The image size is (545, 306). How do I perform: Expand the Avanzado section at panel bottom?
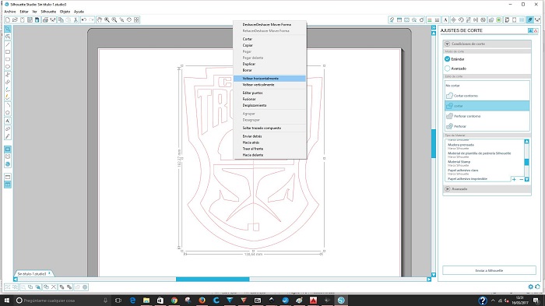coord(448,188)
